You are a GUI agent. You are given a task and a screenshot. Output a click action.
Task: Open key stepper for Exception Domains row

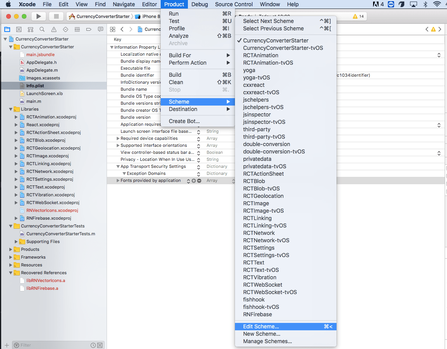click(198, 173)
